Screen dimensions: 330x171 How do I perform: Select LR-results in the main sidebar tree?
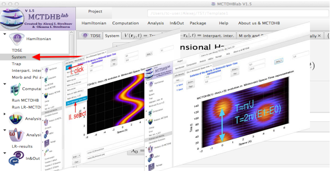pos(22,146)
